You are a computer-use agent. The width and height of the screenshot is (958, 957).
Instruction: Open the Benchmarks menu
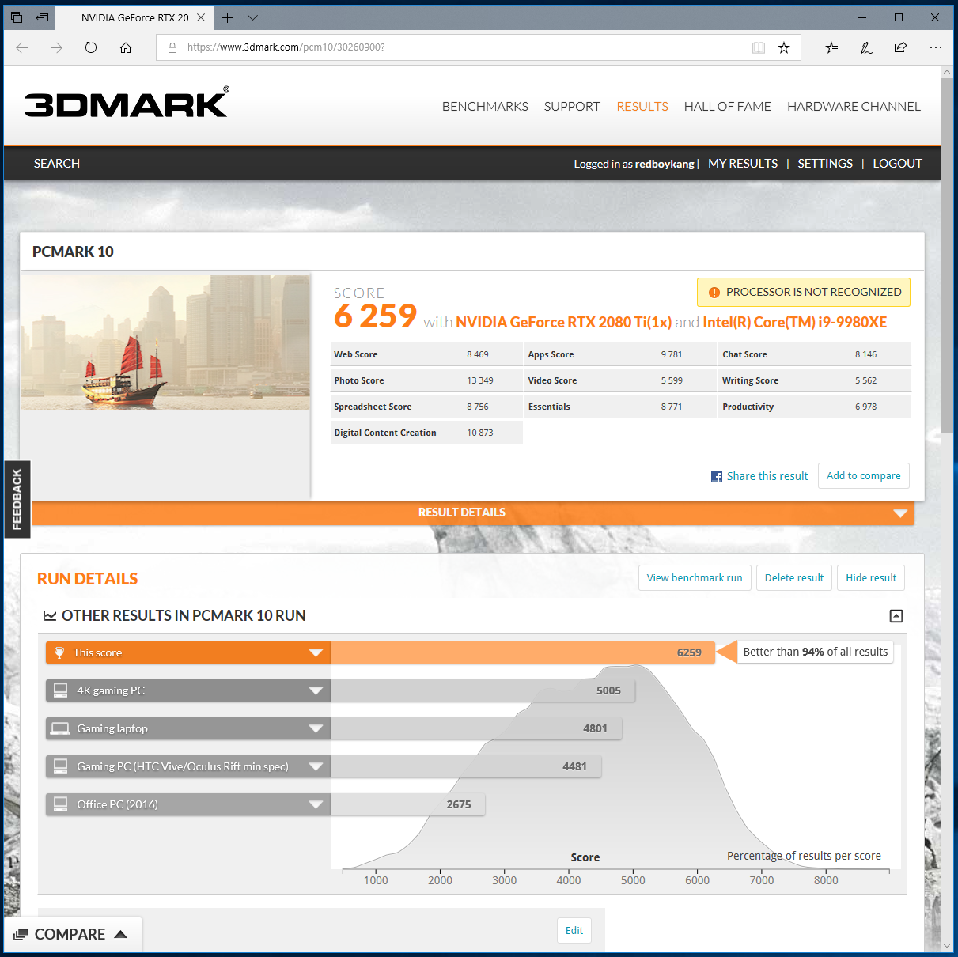pos(485,107)
